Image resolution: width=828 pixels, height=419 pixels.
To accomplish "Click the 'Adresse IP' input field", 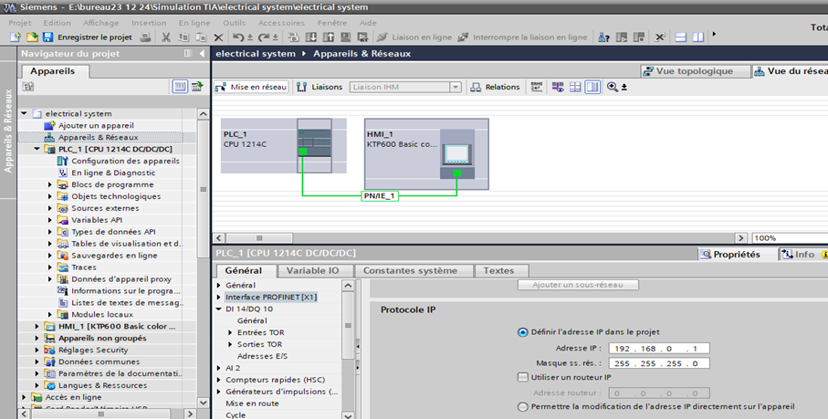I will pos(659,349).
